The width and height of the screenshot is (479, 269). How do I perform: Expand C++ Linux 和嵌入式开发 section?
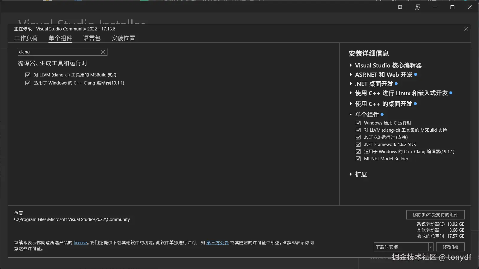click(x=351, y=93)
